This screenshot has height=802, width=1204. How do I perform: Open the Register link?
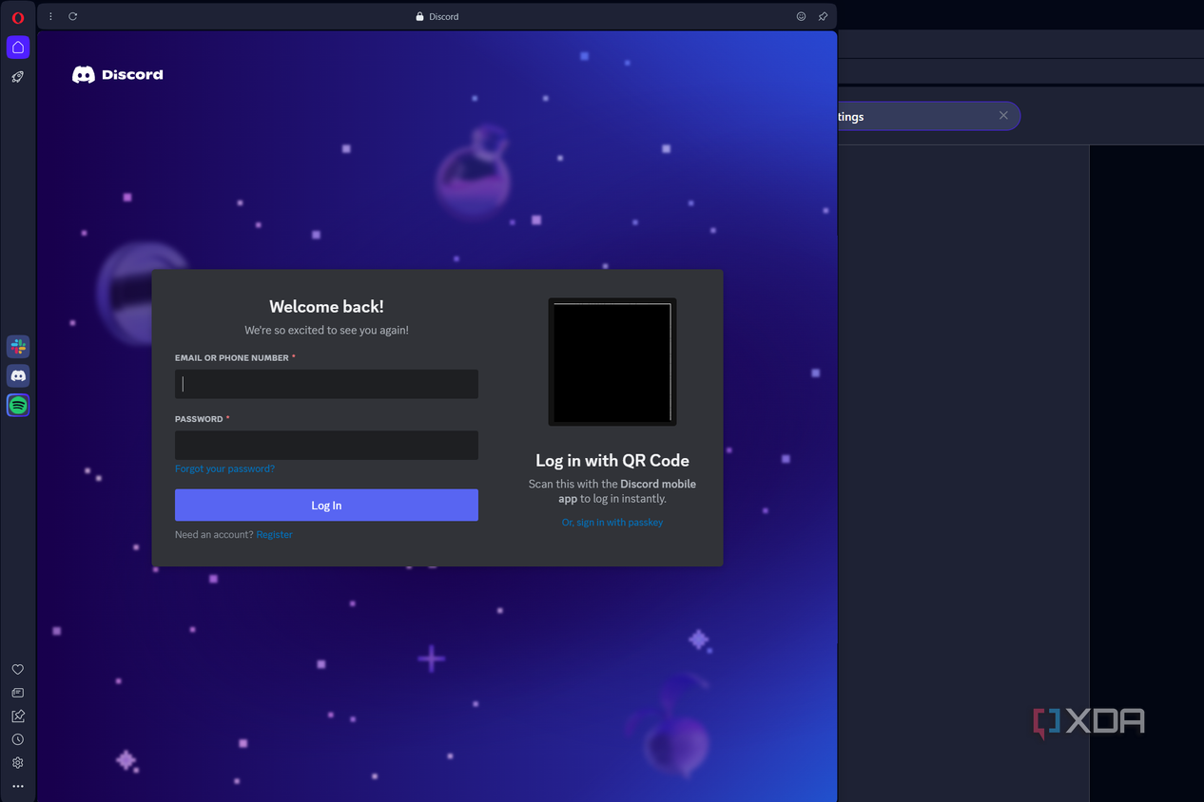tap(274, 534)
